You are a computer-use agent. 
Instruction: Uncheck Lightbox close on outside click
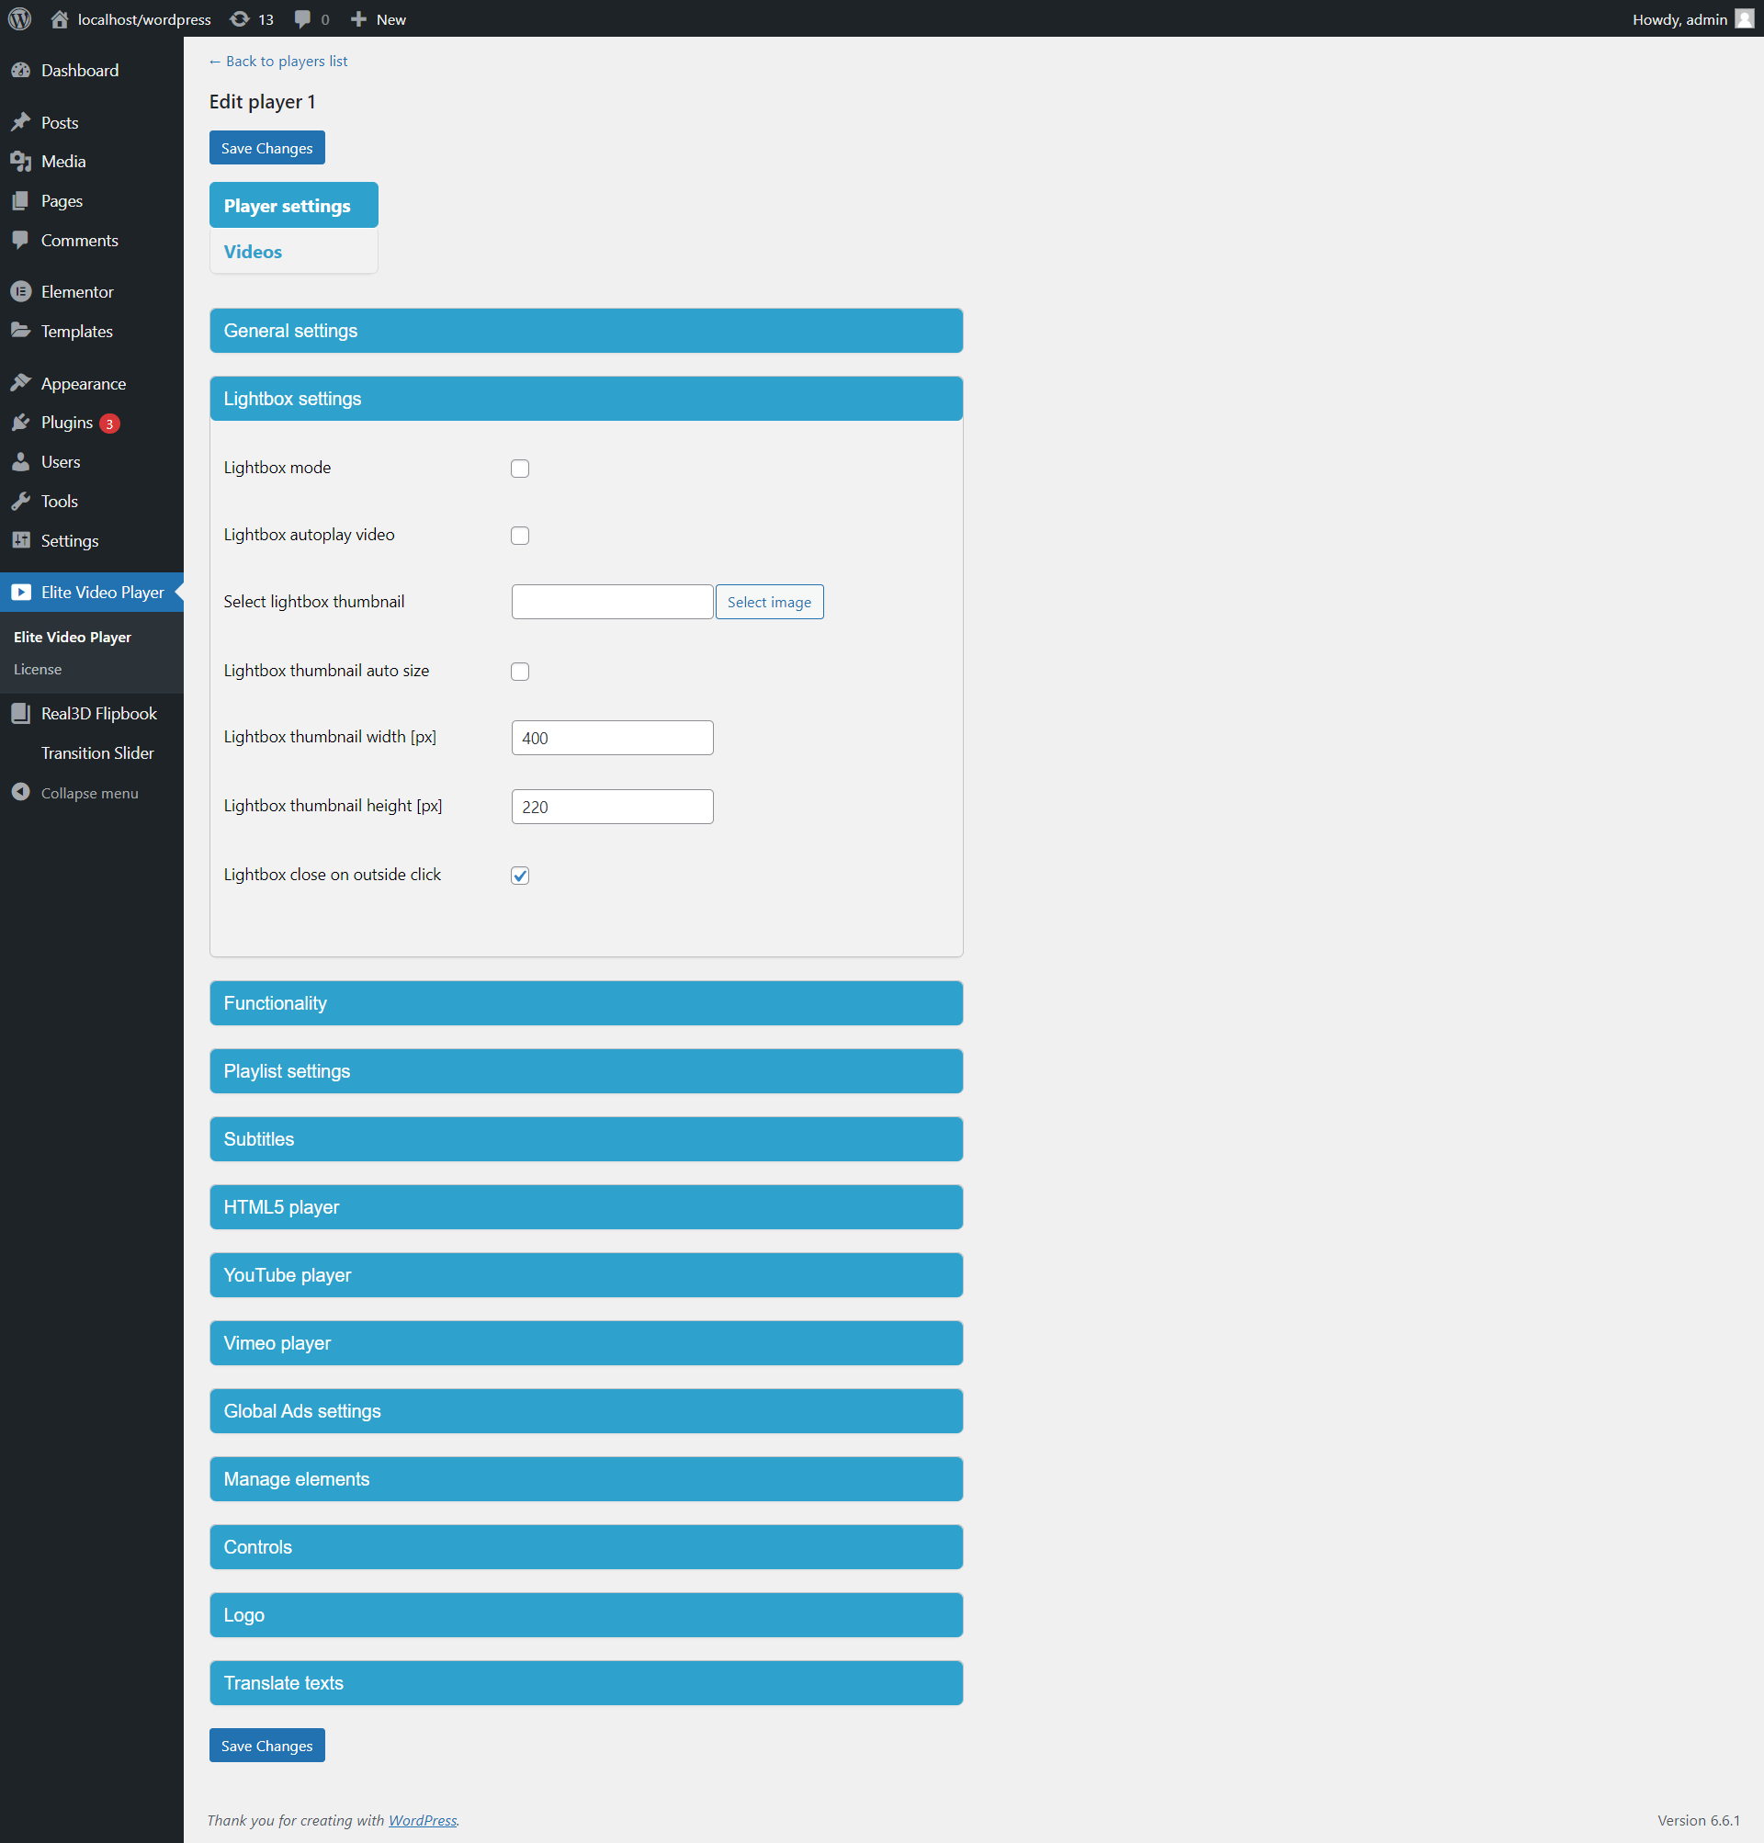tap(520, 876)
